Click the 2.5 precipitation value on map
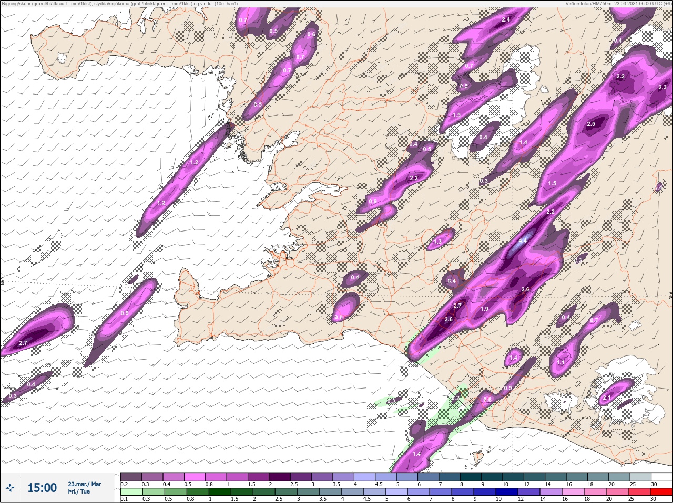The image size is (673, 503). (591, 124)
